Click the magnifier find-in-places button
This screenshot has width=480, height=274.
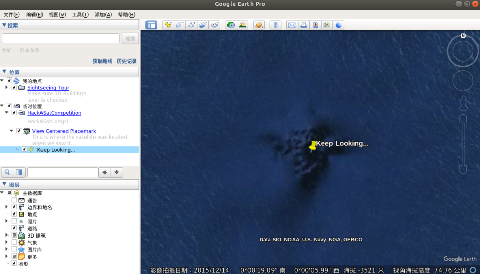(7, 172)
